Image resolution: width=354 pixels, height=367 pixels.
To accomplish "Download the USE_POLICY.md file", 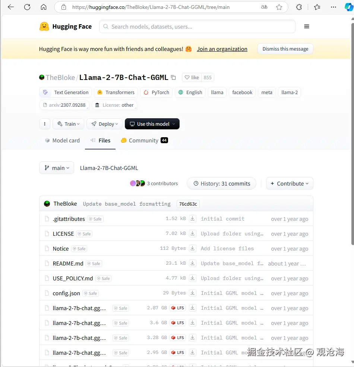I will 192,278.
